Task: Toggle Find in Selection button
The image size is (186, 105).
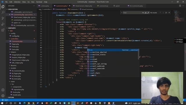Action: [x=166, y=13]
